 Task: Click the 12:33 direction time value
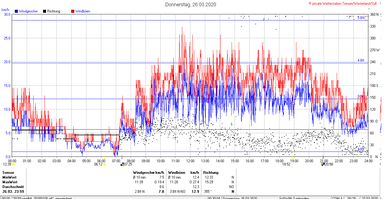[209, 177]
